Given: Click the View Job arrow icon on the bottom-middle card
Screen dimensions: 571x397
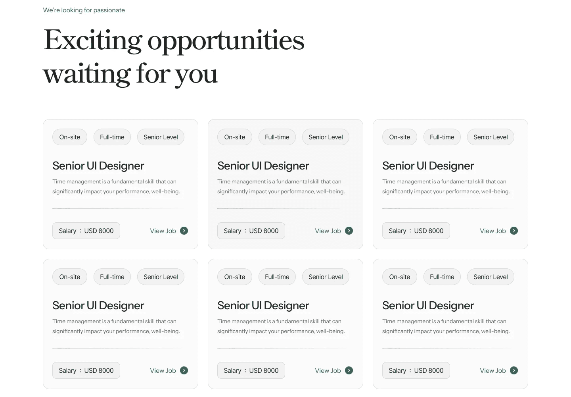Looking at the screenshot, I should (349, 370).
